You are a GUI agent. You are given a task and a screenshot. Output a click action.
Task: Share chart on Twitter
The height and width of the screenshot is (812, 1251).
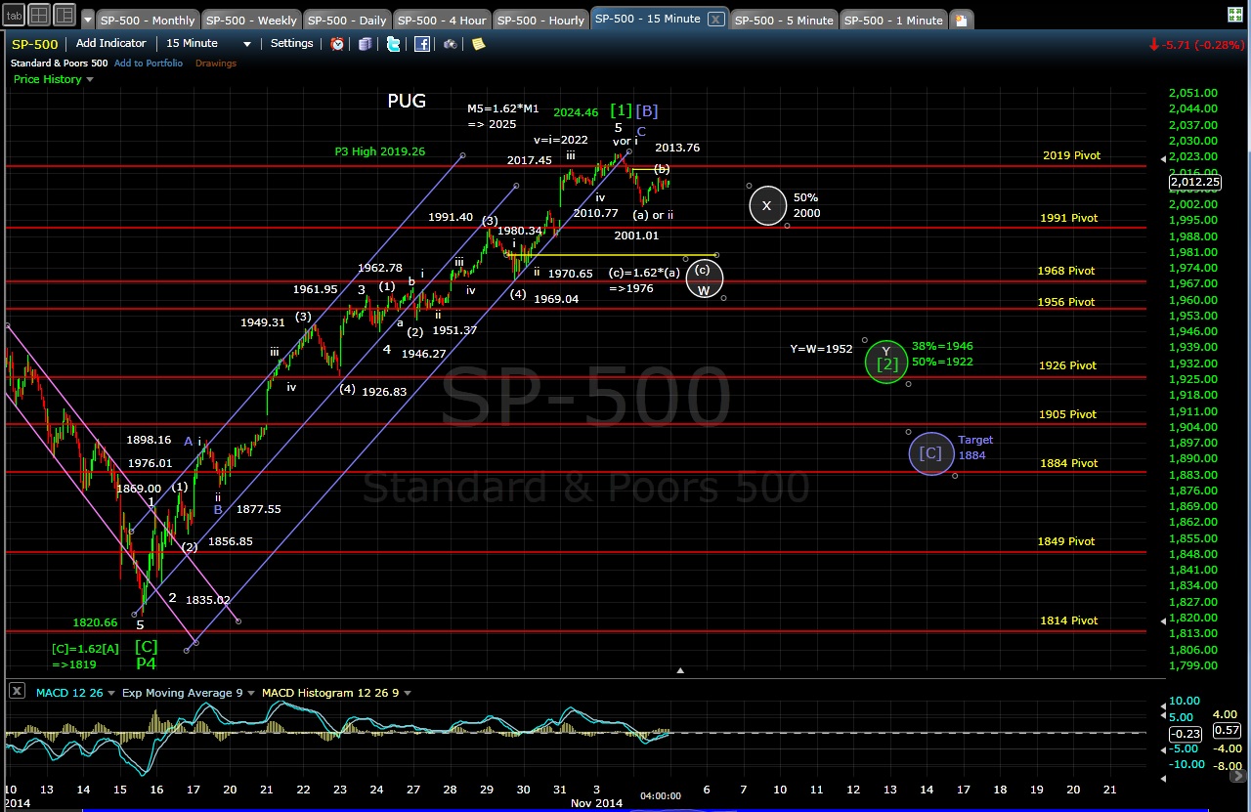pos(393,44)
